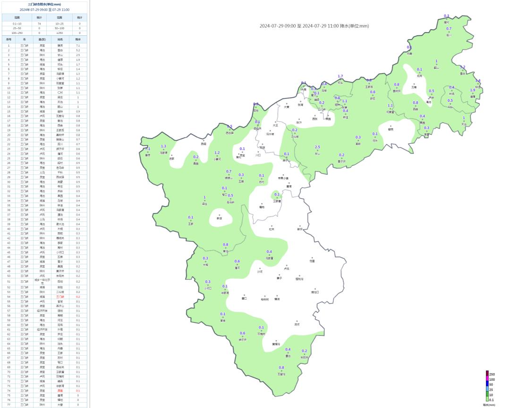Select the 5.2 mm station point on the map
This screenshot has width=510, height=408.
coord(462,71)
